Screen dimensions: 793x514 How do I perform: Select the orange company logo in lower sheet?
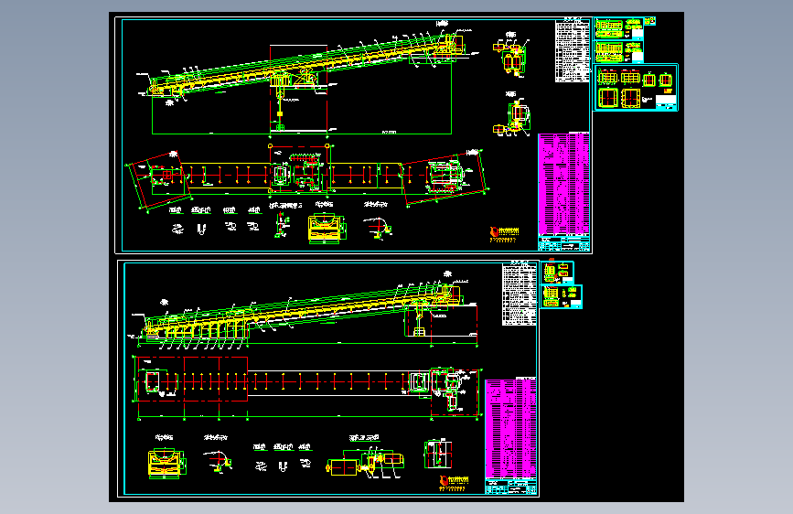454,483
